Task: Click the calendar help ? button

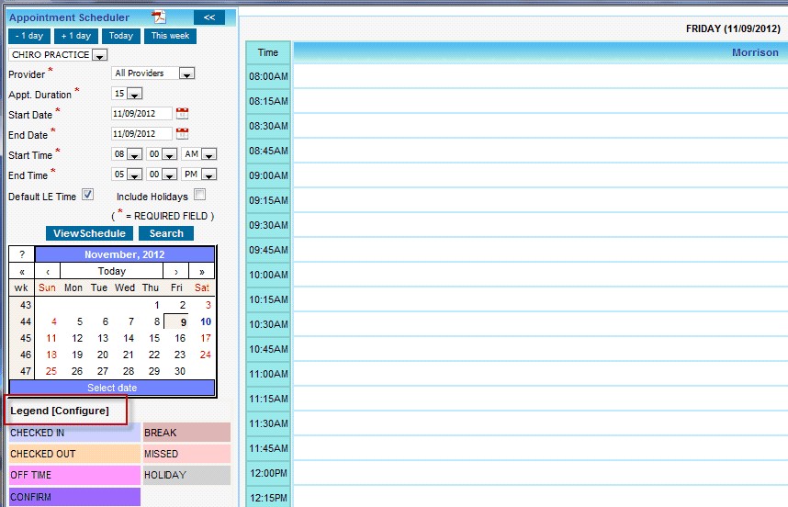Action: pos(22,254)
